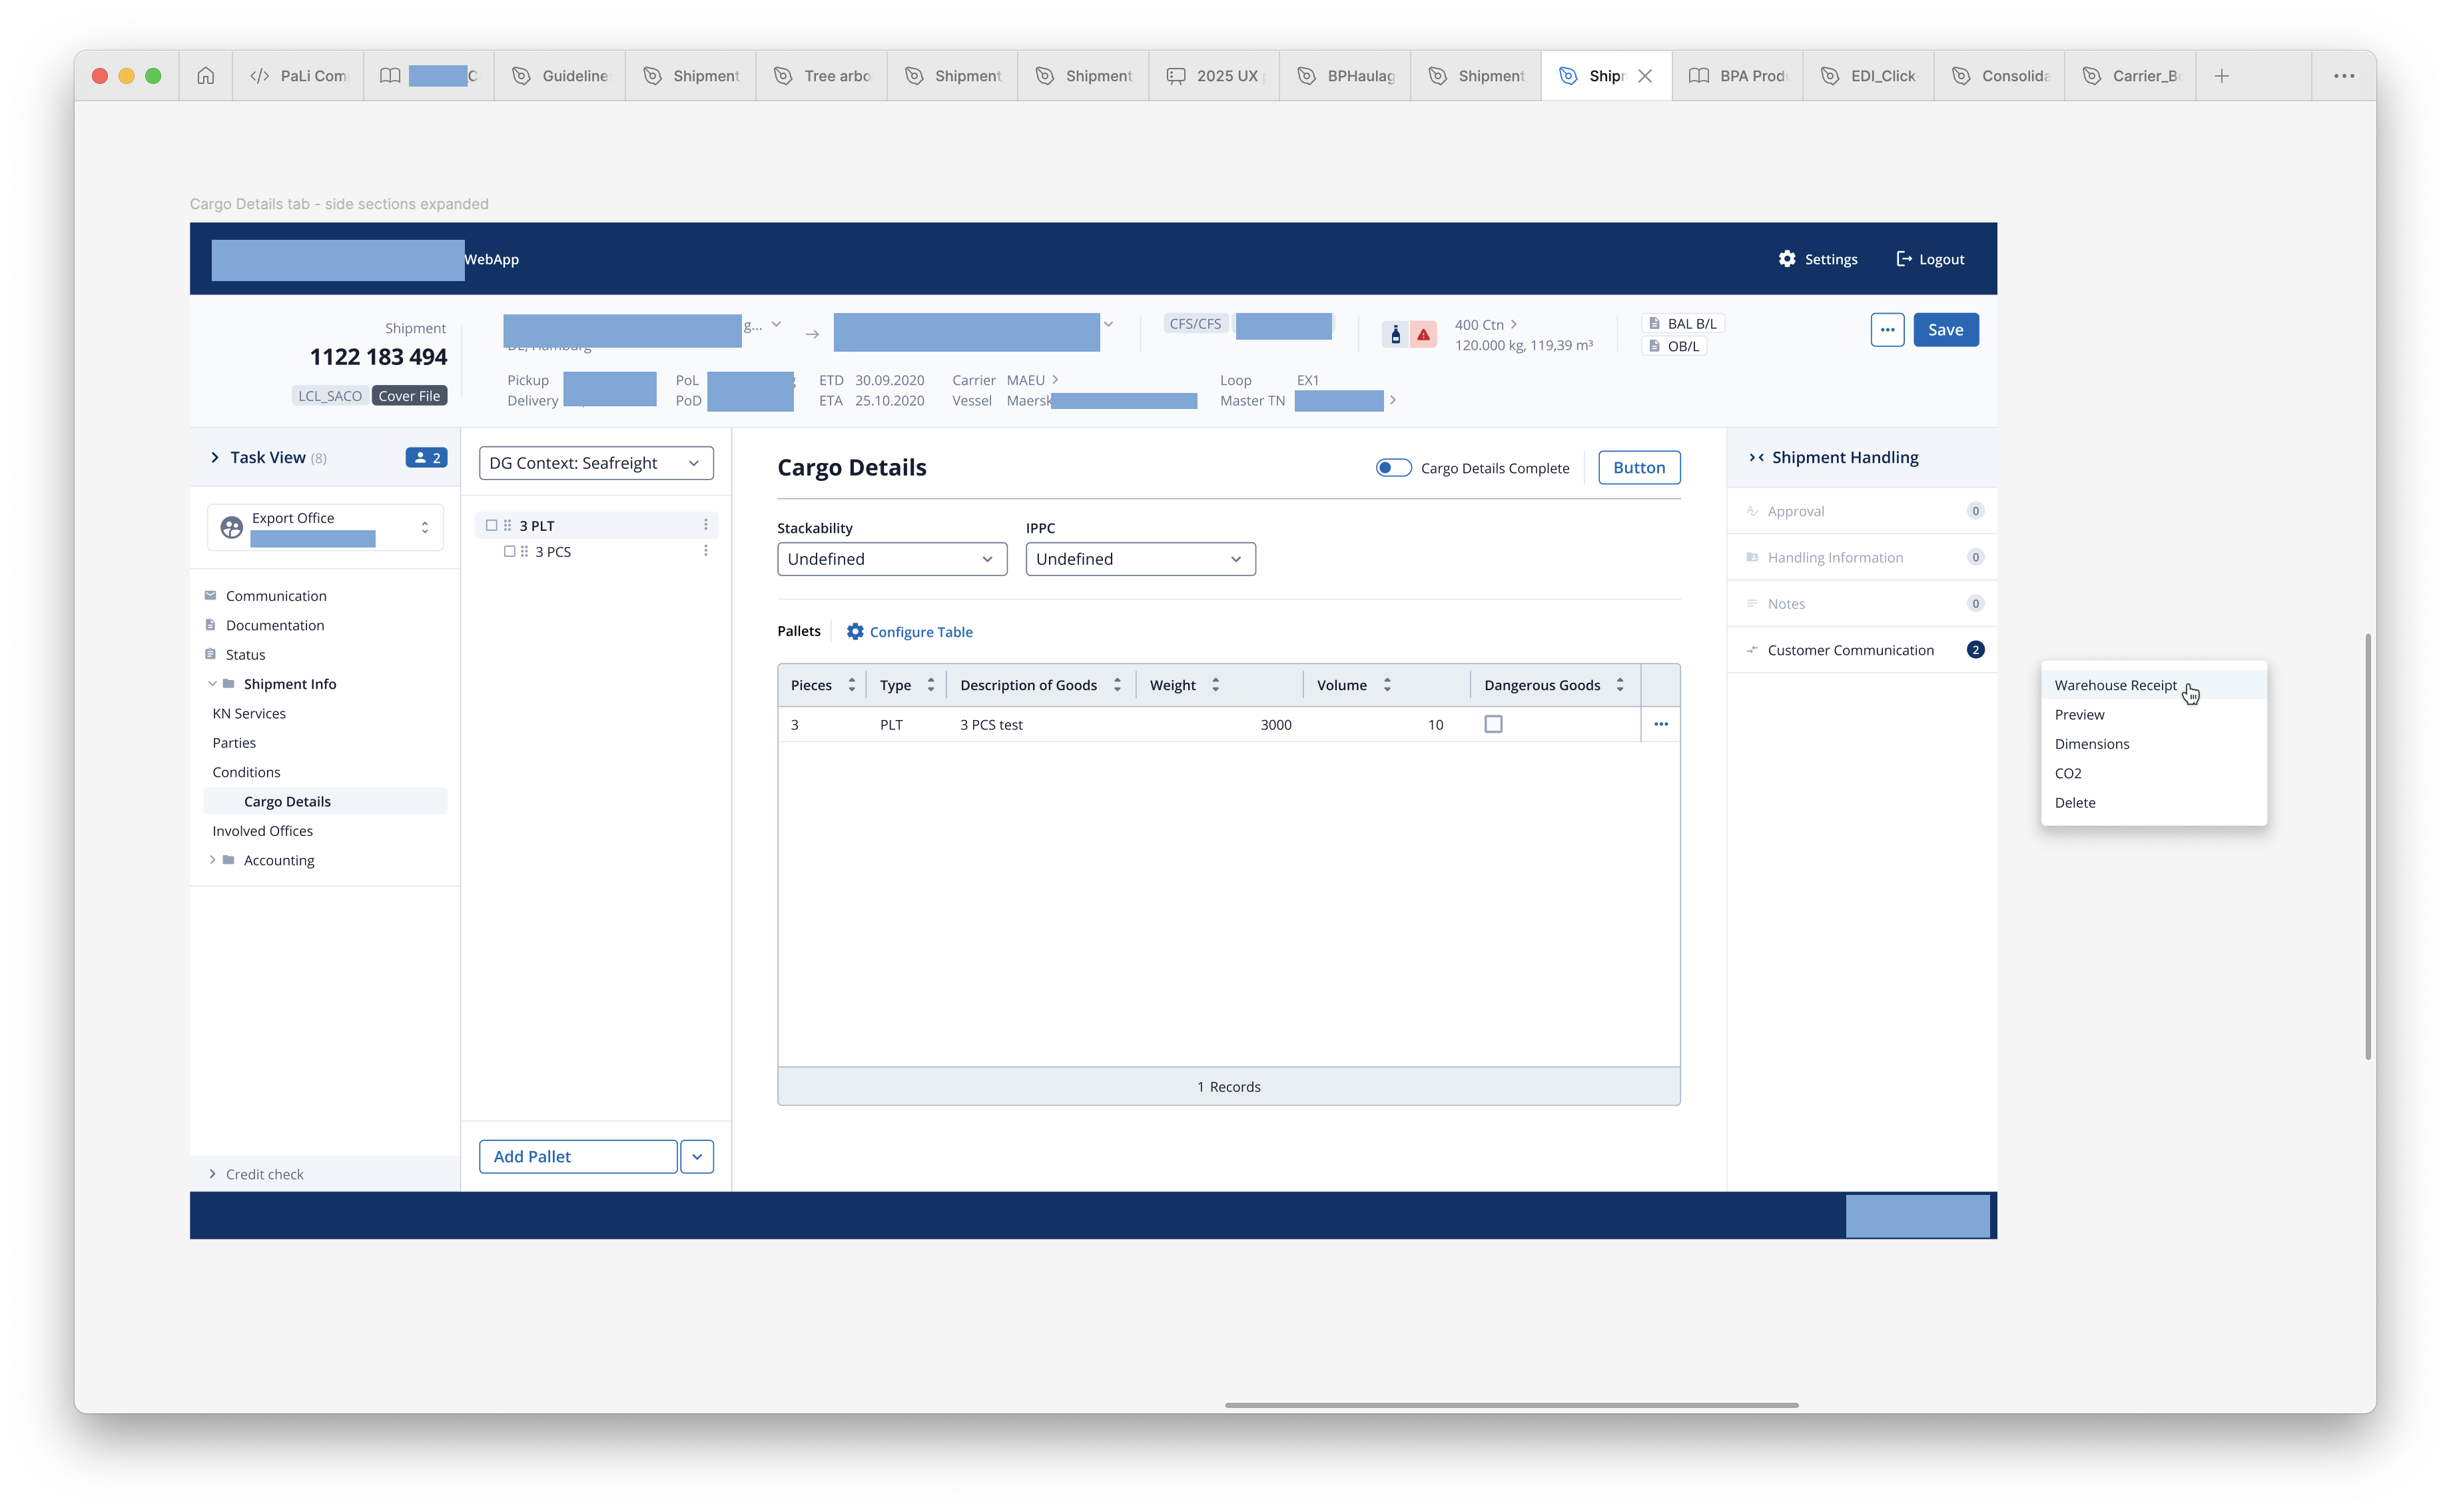Open the Add Pallet dropdown arrow
The image size is (2451, 1512).
point(697,1156)
